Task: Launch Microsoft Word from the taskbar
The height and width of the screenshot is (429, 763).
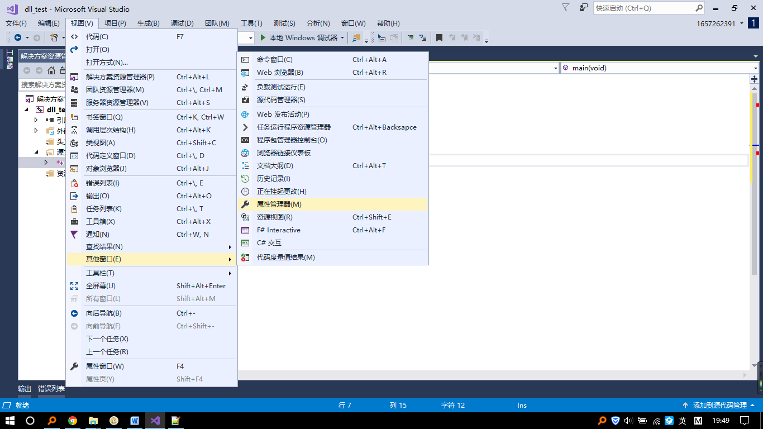Action: click(135, 421)
